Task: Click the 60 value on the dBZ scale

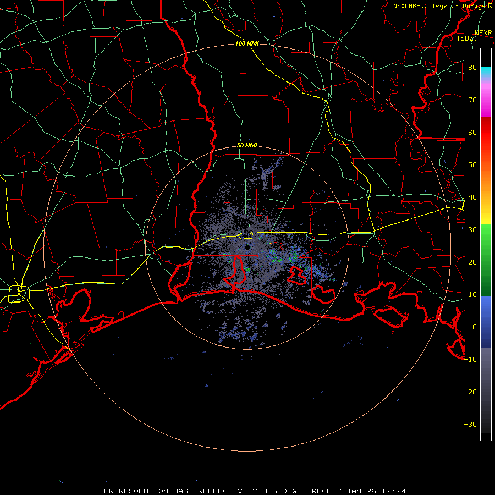Action: tap(472, 132)
